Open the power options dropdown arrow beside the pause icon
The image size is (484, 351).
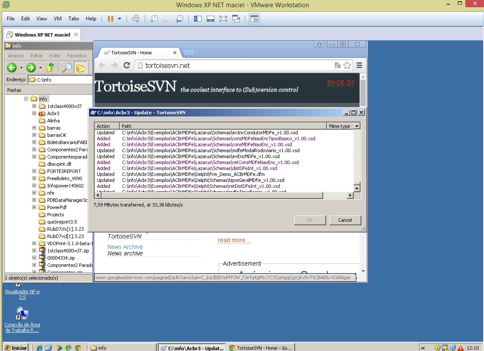[x=119, y=19]
